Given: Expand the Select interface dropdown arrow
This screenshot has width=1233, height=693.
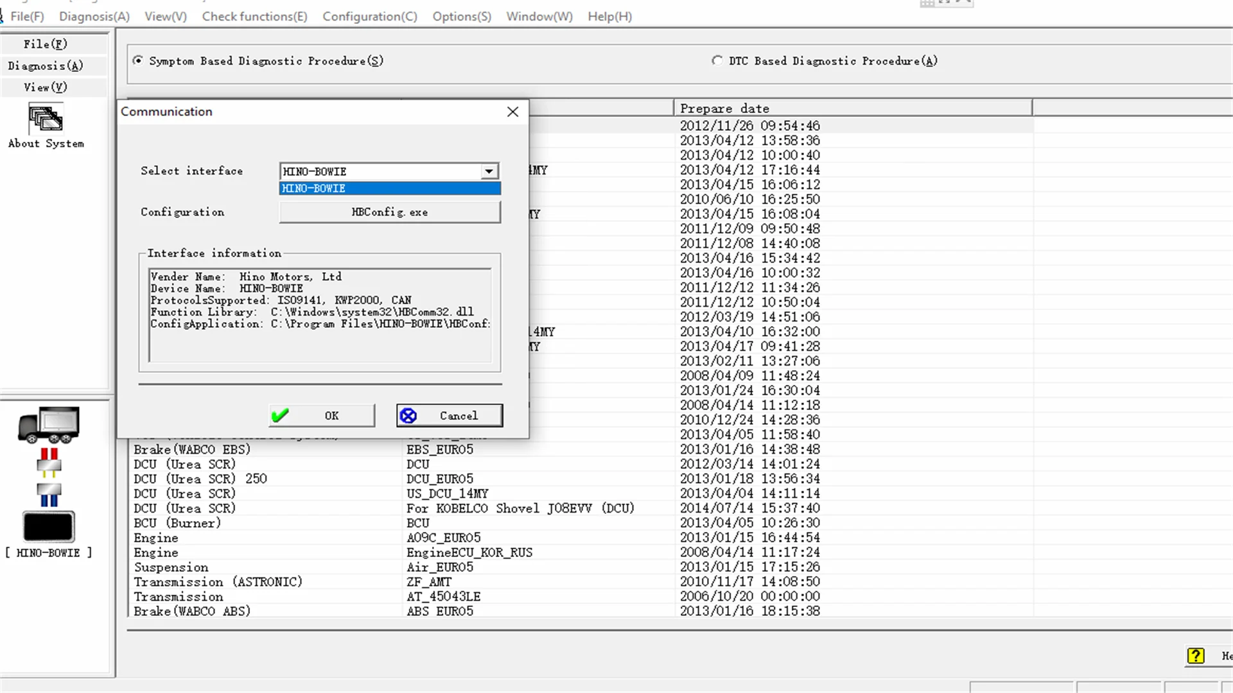Looking at the screenshot, I should pyautogui.click(x=489, y=171).
